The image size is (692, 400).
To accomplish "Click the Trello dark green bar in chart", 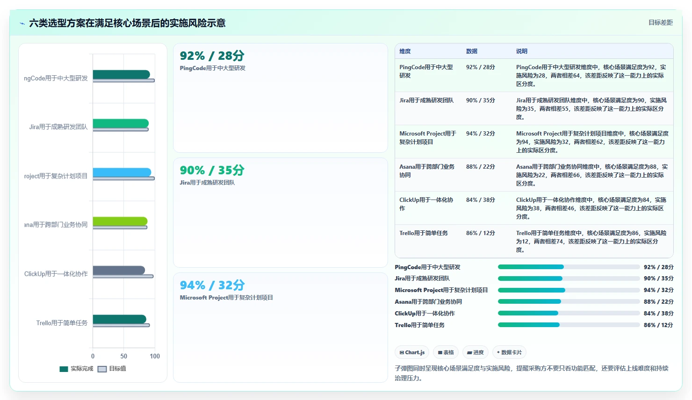I will [x=120, y=319].
